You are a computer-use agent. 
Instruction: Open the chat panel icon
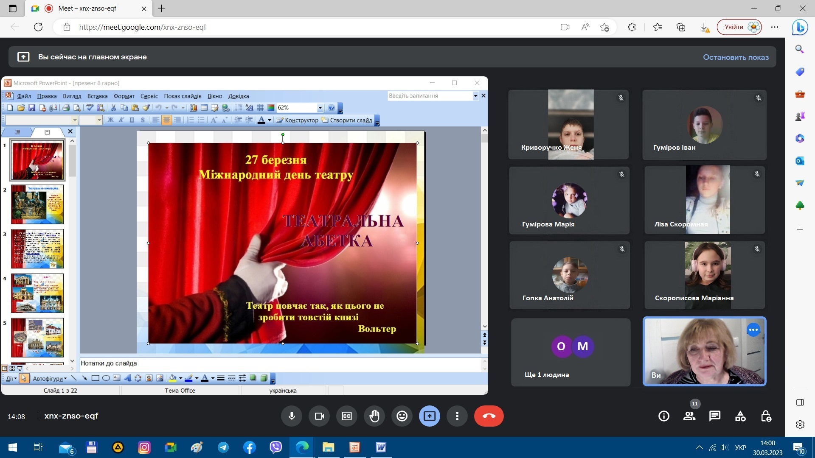pyautogui.click(x=715, y=416)
